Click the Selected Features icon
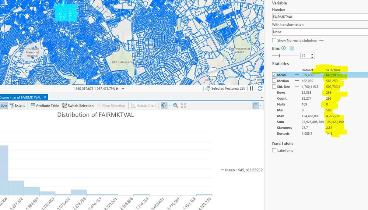This screenshot has width=368, height=210. tap(208, 89)
